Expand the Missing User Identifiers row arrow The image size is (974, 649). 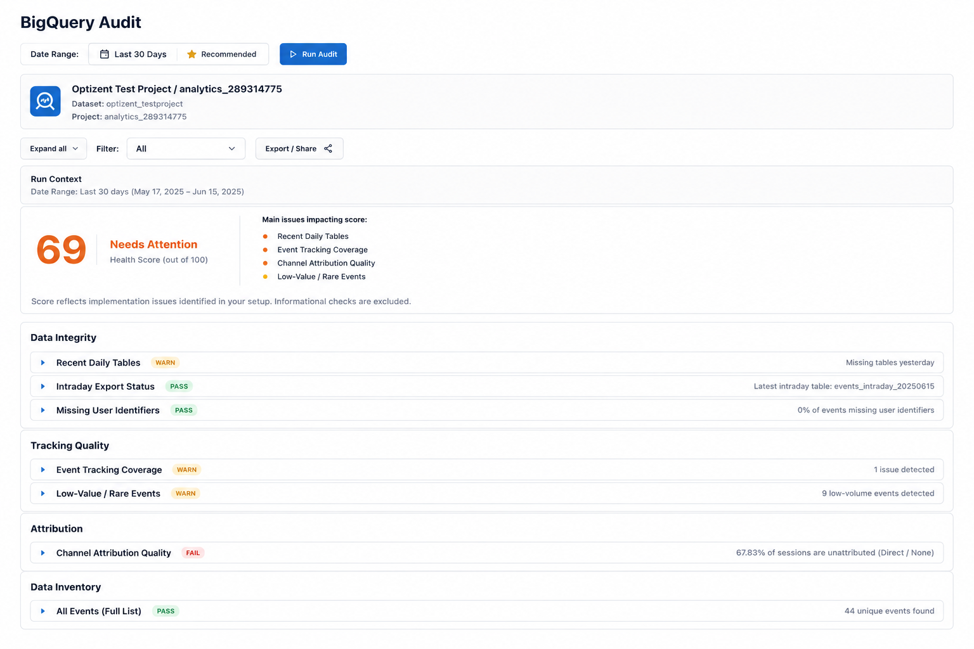(x=42, y=410)
